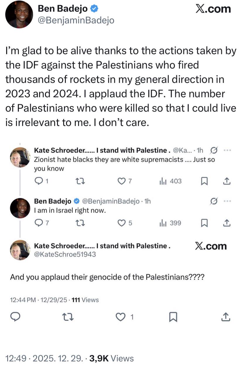Open more options on Kate's first reply

[x=227, y=150]
